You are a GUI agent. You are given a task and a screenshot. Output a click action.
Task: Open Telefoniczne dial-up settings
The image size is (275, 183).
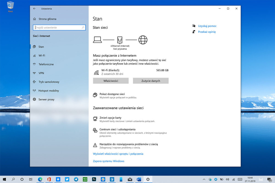pyautogui.click(x=59, y=64)
